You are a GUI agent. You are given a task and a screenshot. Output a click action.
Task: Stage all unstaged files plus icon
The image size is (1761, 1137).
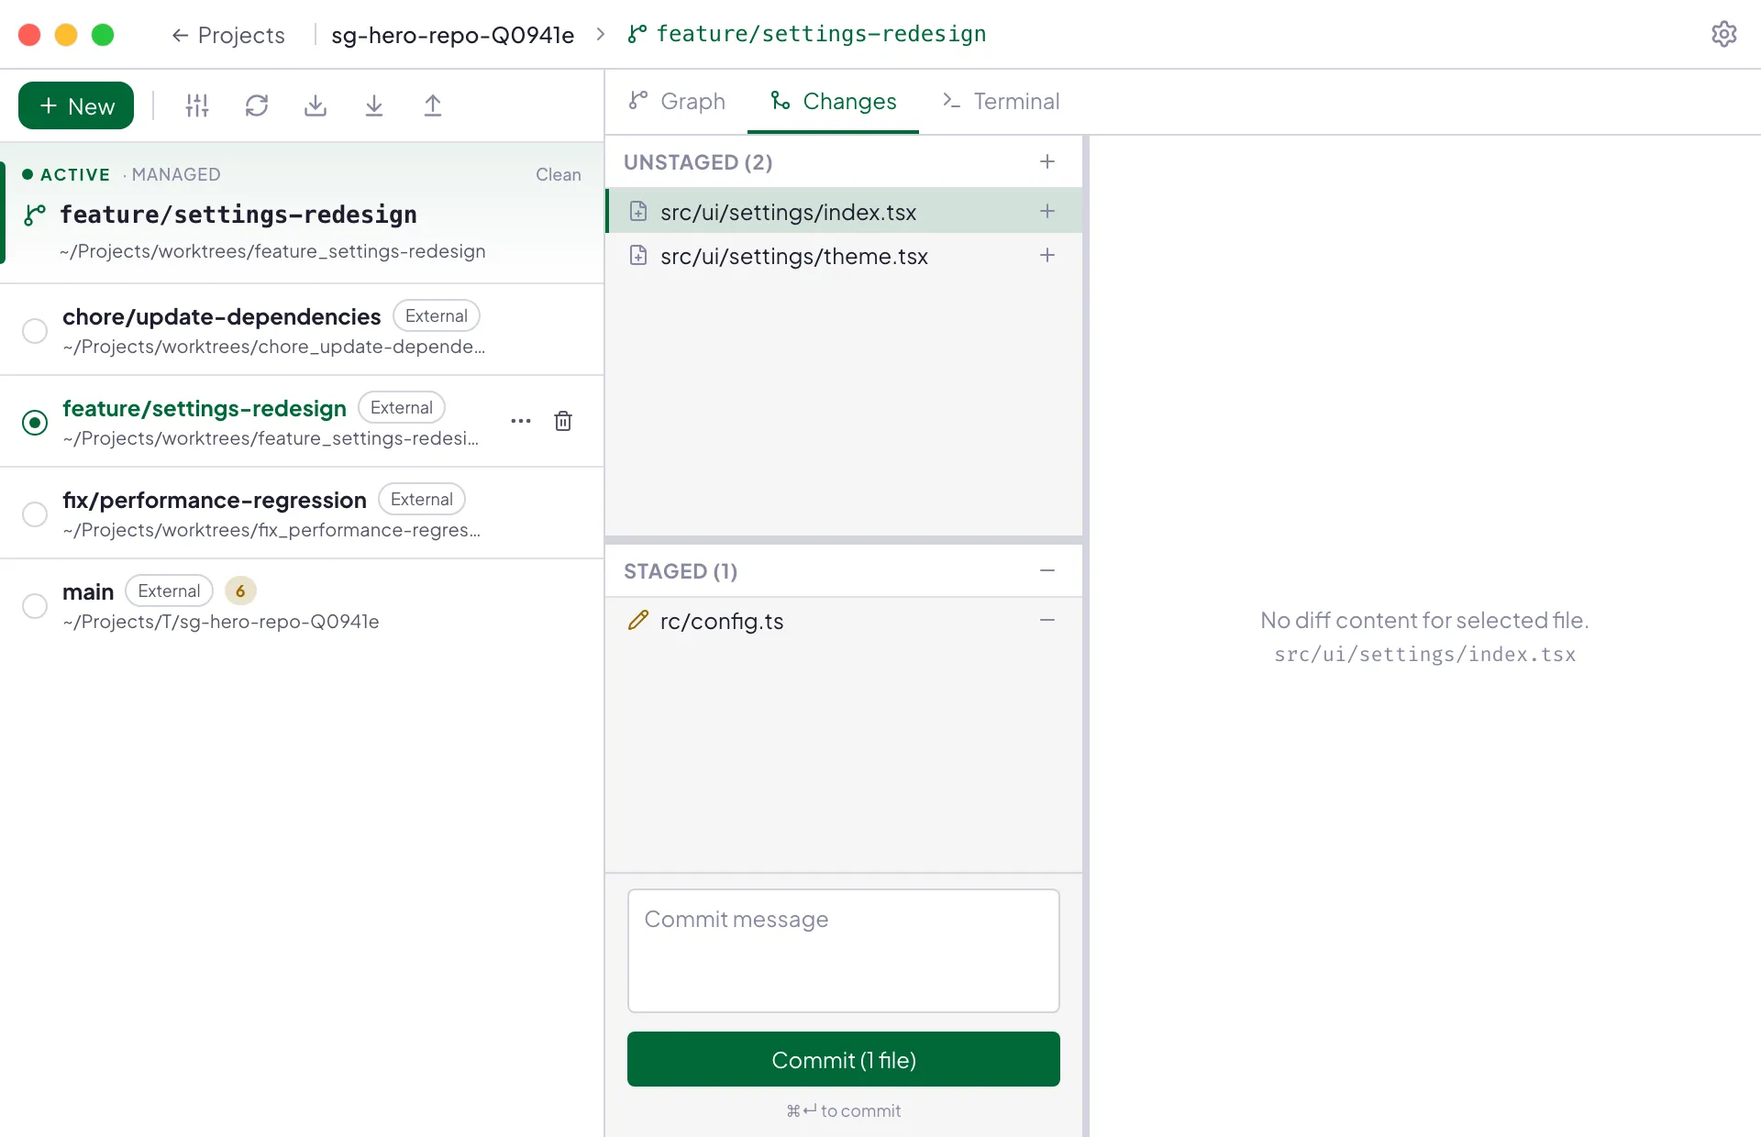(x=1047, y=161)
